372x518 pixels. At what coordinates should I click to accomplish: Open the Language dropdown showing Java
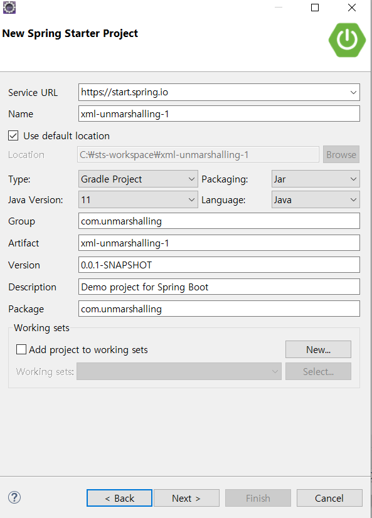point(316,199)
